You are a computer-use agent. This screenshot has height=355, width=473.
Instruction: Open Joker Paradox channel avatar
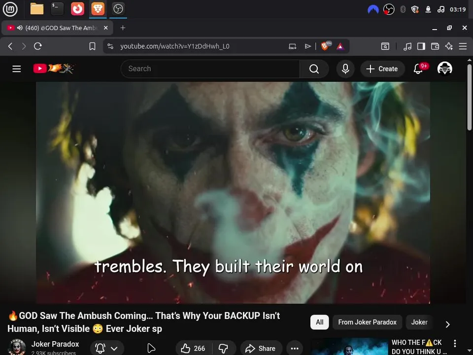[17, 347]
